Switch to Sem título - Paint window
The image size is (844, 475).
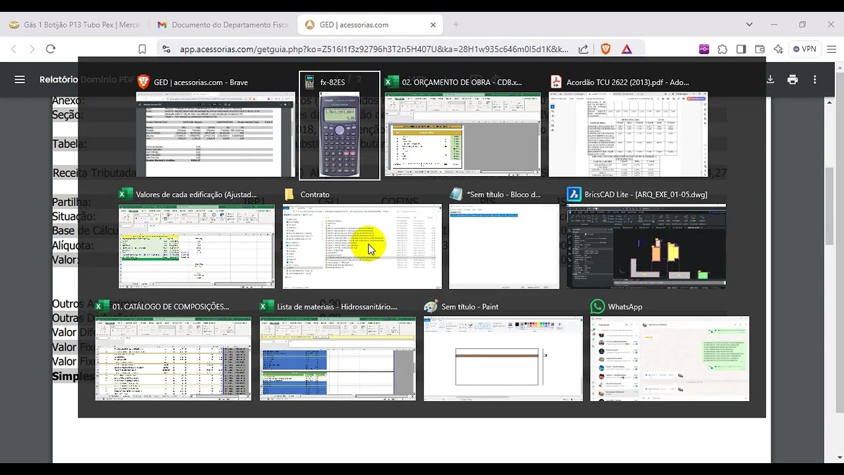(x=503, y=350)
